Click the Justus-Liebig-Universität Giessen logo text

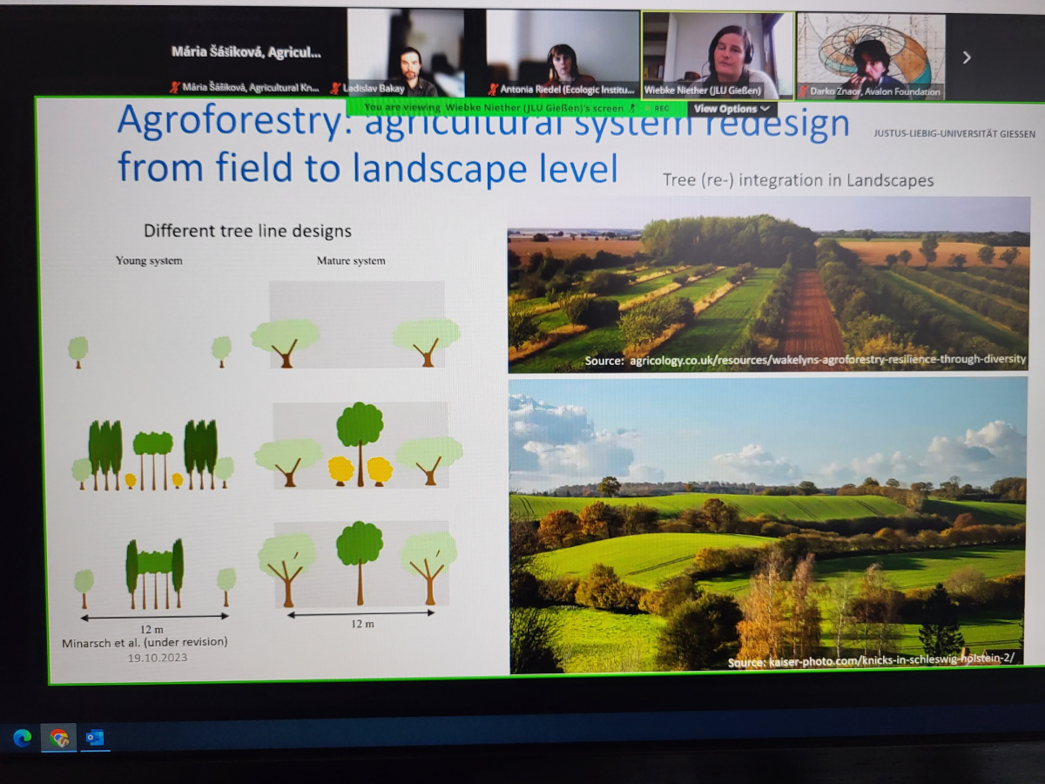tap(955, 134)
